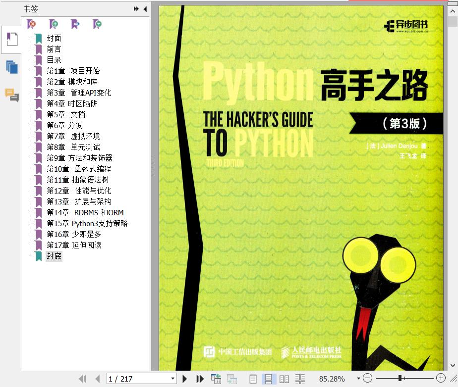This screenshot has width=458, height=387.
Task: Open the 前言 bookmark
Action: [54, 49]
